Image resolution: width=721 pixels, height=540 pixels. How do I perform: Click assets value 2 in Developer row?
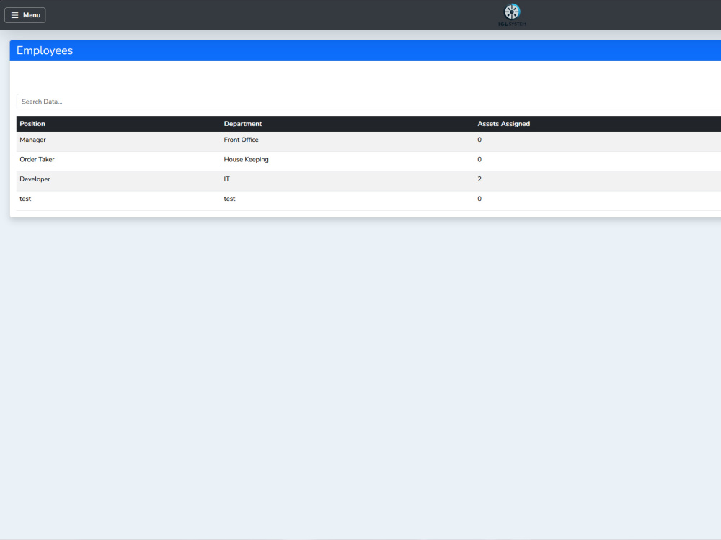click(x=479, y=179)
